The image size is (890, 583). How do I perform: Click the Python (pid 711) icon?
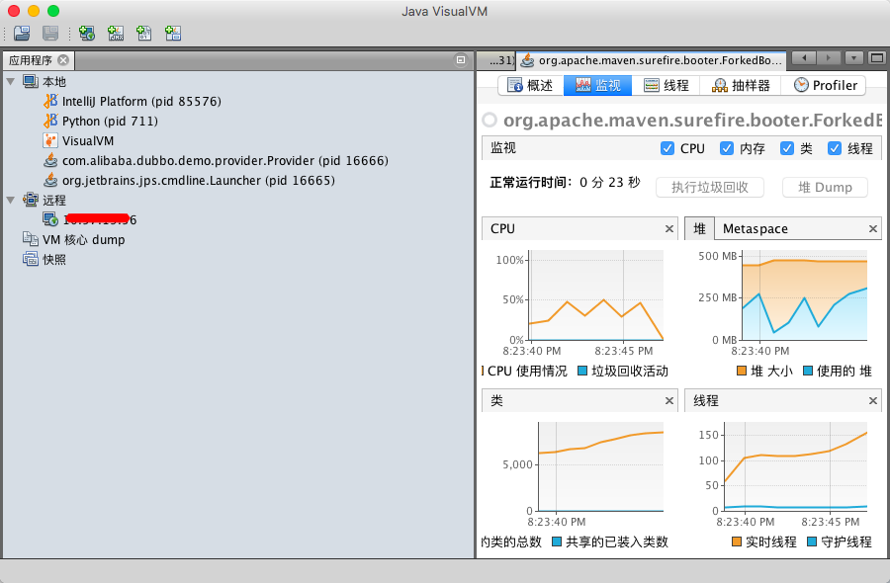click(x=50, y=121)
